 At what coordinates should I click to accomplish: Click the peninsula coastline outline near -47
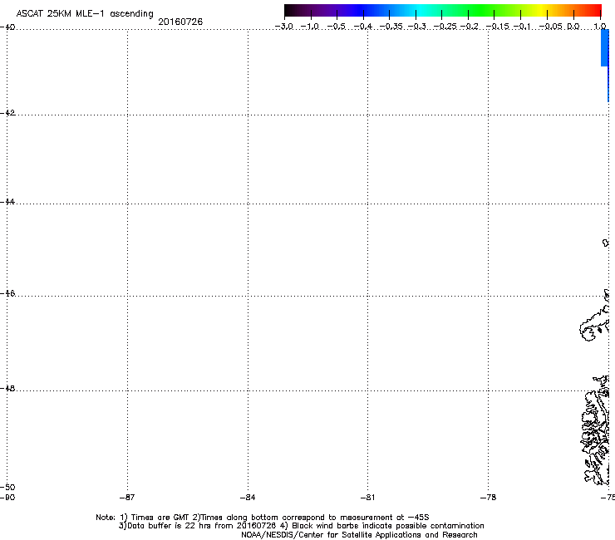click(594, 322)
